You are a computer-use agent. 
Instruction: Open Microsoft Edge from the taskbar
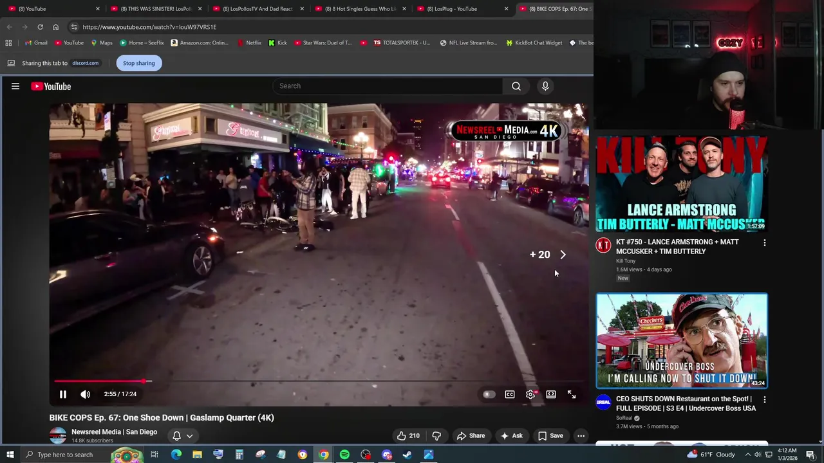pyautogui.click(x=176, y=455)
